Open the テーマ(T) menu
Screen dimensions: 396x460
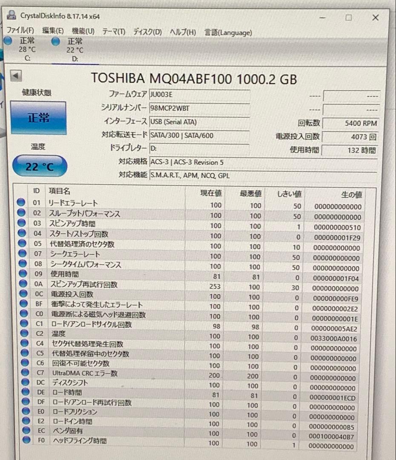tap(114, 32)
